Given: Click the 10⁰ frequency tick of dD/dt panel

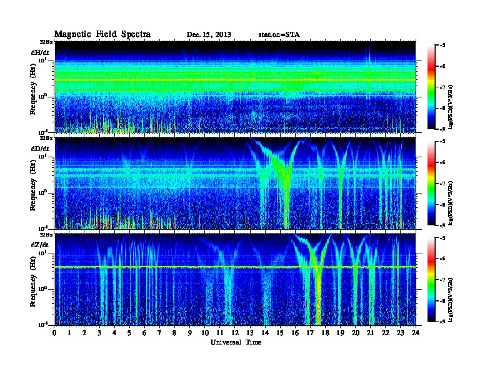Looking at the screenshot, I should tap(42, 193).
